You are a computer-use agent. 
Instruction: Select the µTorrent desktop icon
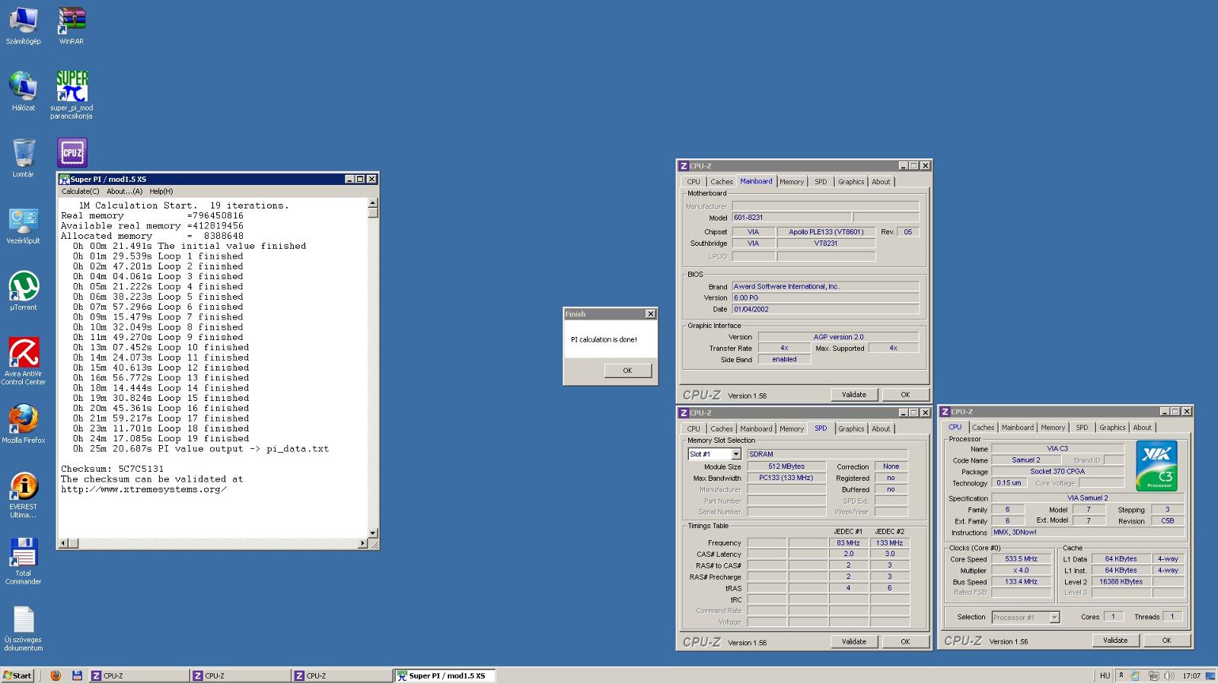point(23,291)
